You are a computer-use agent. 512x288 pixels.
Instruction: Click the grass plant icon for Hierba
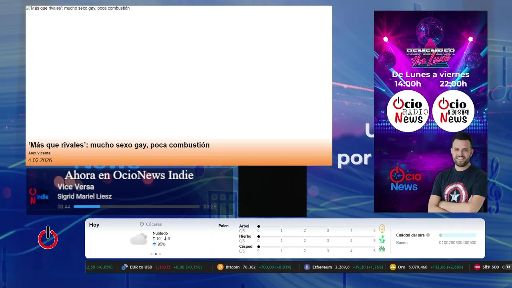pyautogui.click(x=382, y=239)
